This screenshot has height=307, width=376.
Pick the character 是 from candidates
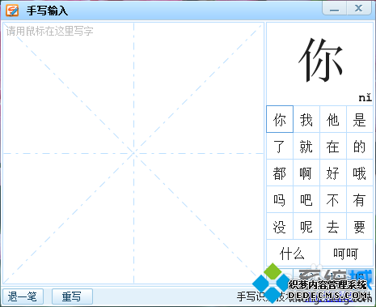(x=360, y=119)
